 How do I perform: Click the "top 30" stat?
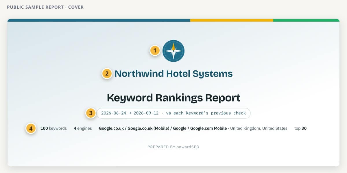point(300,128)
